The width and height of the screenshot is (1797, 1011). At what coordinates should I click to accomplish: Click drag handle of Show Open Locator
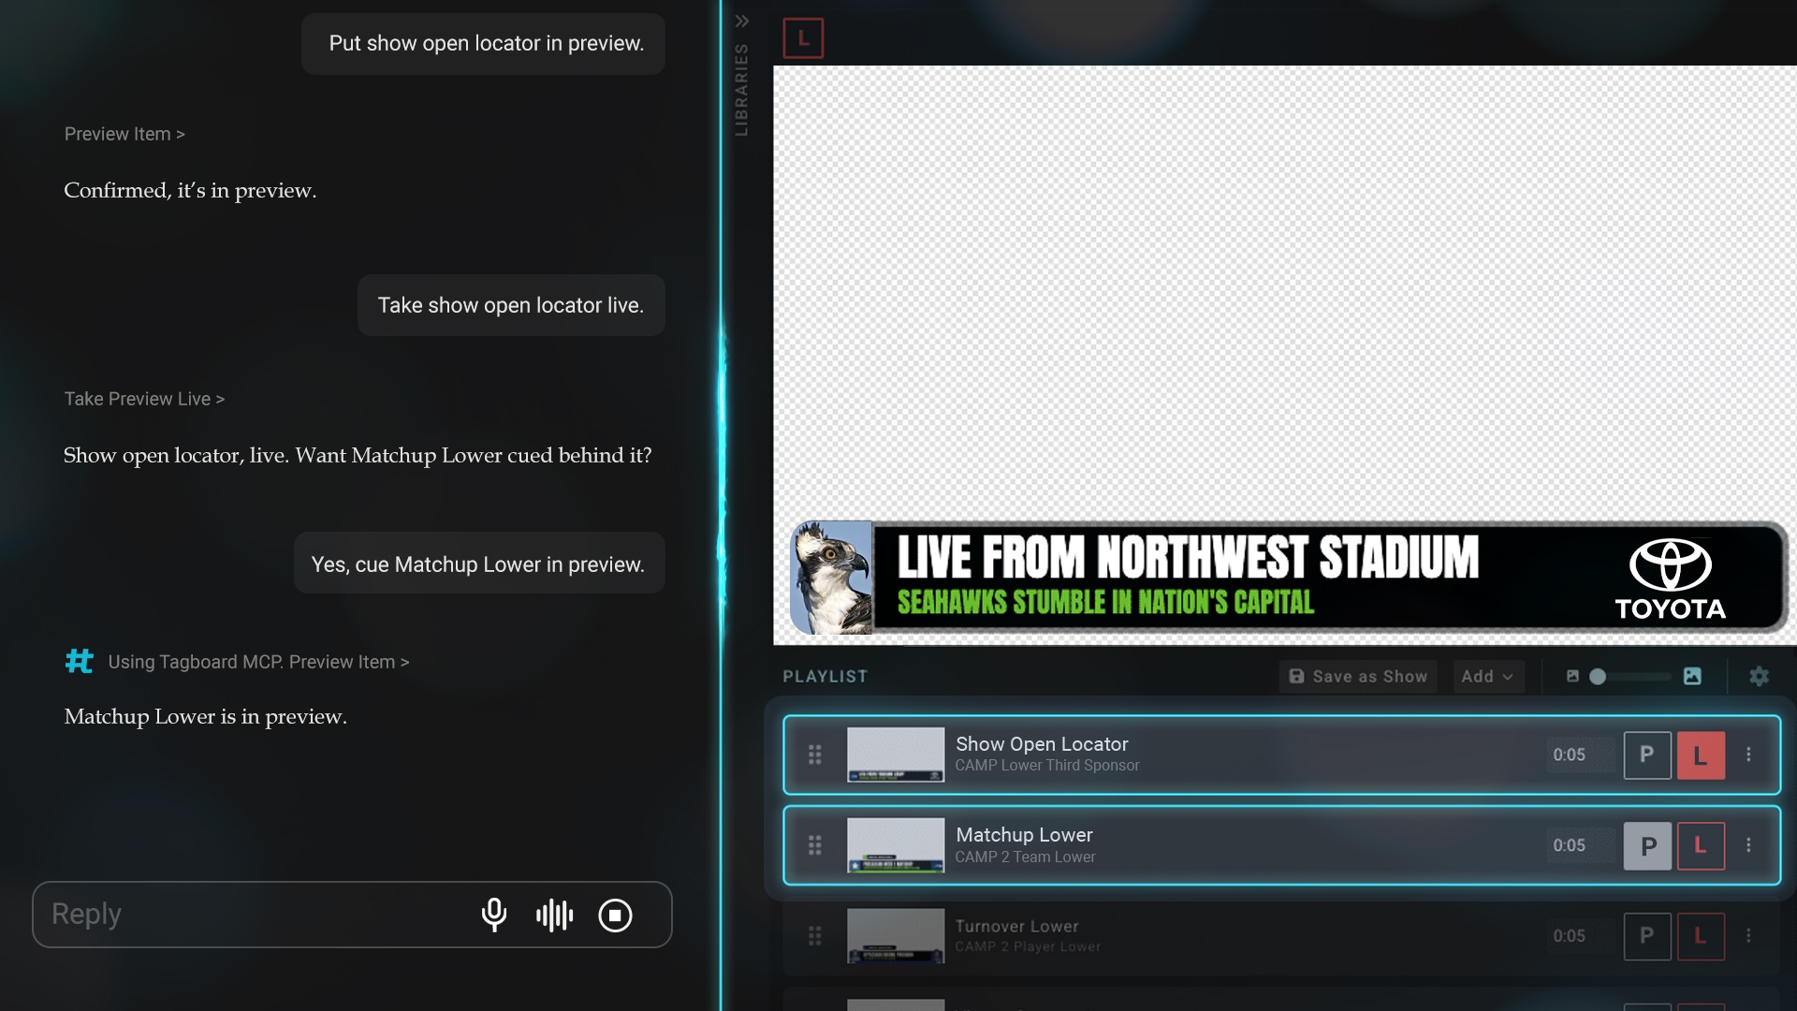click(x=815, y=755)
